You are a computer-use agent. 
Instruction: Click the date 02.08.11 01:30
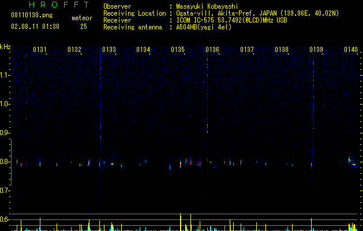coord(35,27)
